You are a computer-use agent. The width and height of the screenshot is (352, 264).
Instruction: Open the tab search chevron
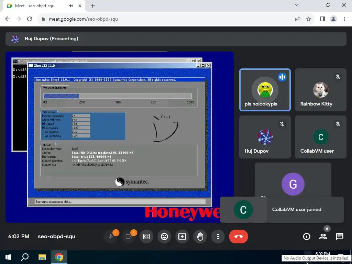click(297, 5)
